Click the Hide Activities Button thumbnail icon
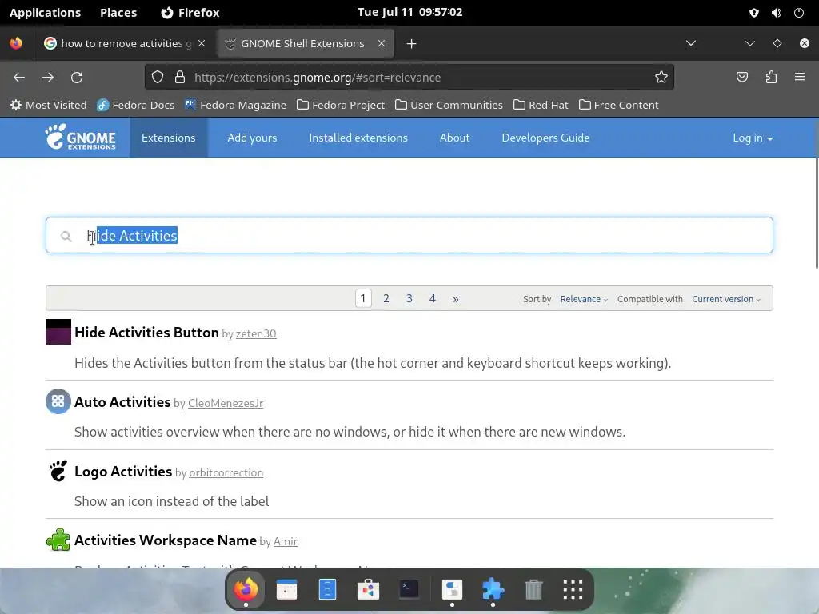Image resolution: width=819 pixels, height=614 pixels. click(58, 332)
